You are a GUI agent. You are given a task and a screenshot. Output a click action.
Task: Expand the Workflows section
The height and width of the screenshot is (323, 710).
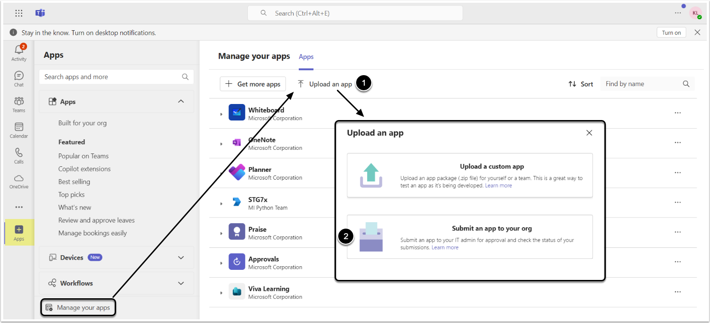tap(181, 283)
